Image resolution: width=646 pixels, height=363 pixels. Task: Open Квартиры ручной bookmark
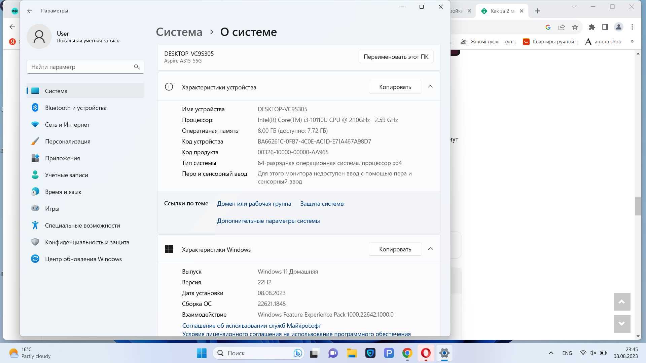pos(550,42)
